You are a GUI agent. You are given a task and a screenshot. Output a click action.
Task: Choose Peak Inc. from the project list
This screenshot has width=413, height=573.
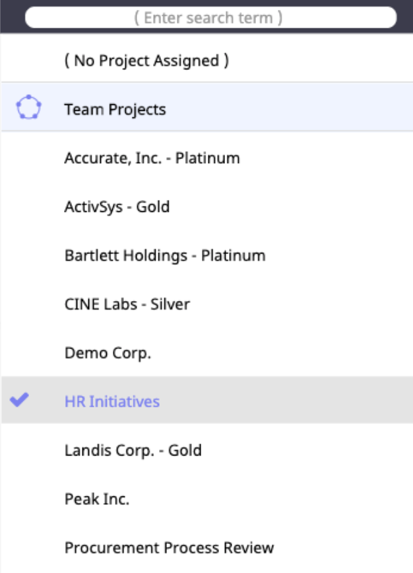pyautogui.click(x=97, y=499)
